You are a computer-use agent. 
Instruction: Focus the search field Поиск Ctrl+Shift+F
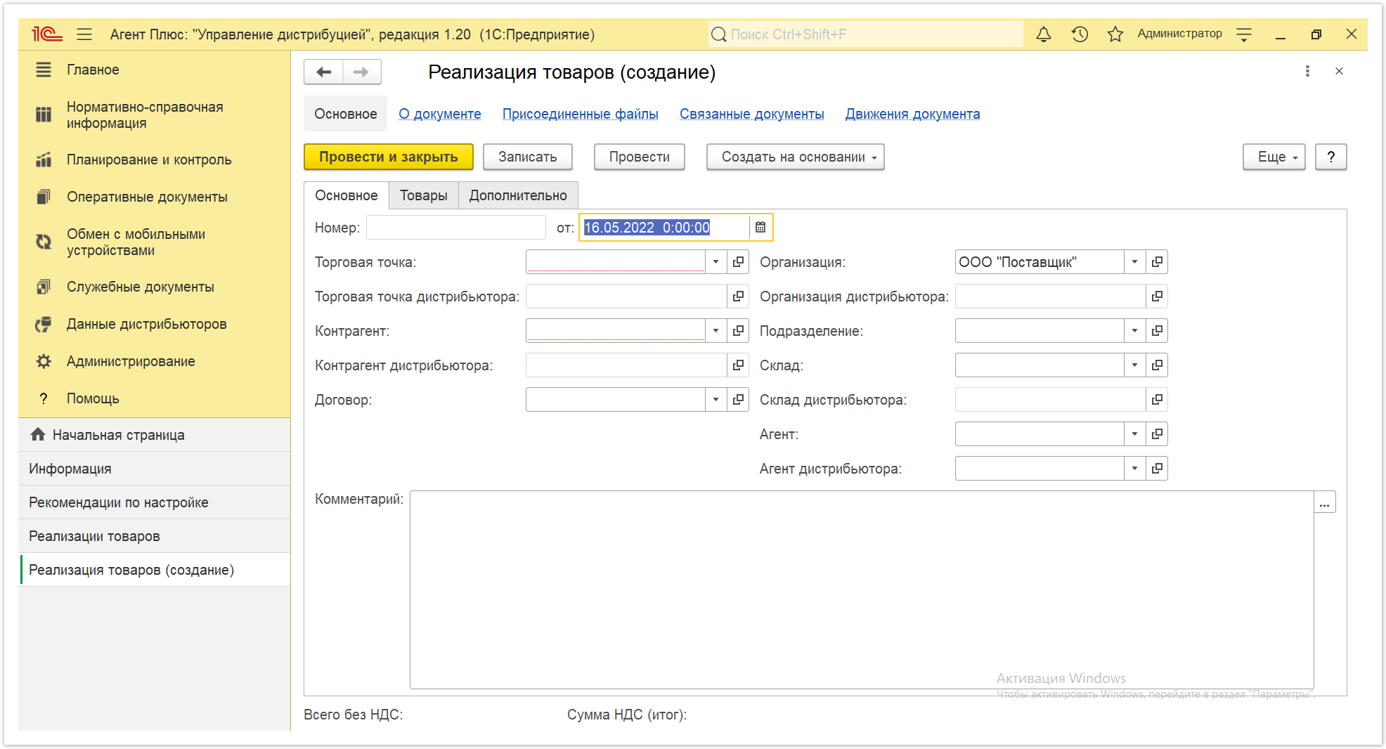(x=866, y=34)
